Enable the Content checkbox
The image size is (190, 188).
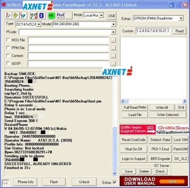[8, 55]
